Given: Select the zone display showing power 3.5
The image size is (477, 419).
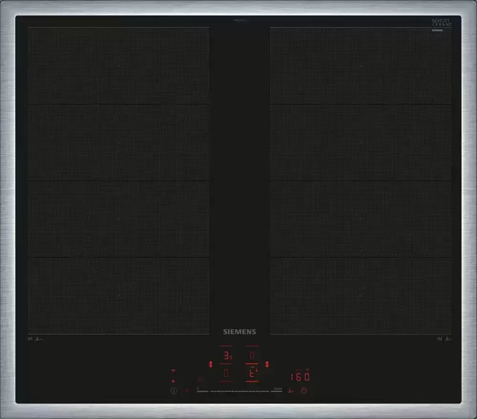Looking at the screenshot, I should 226,355.
